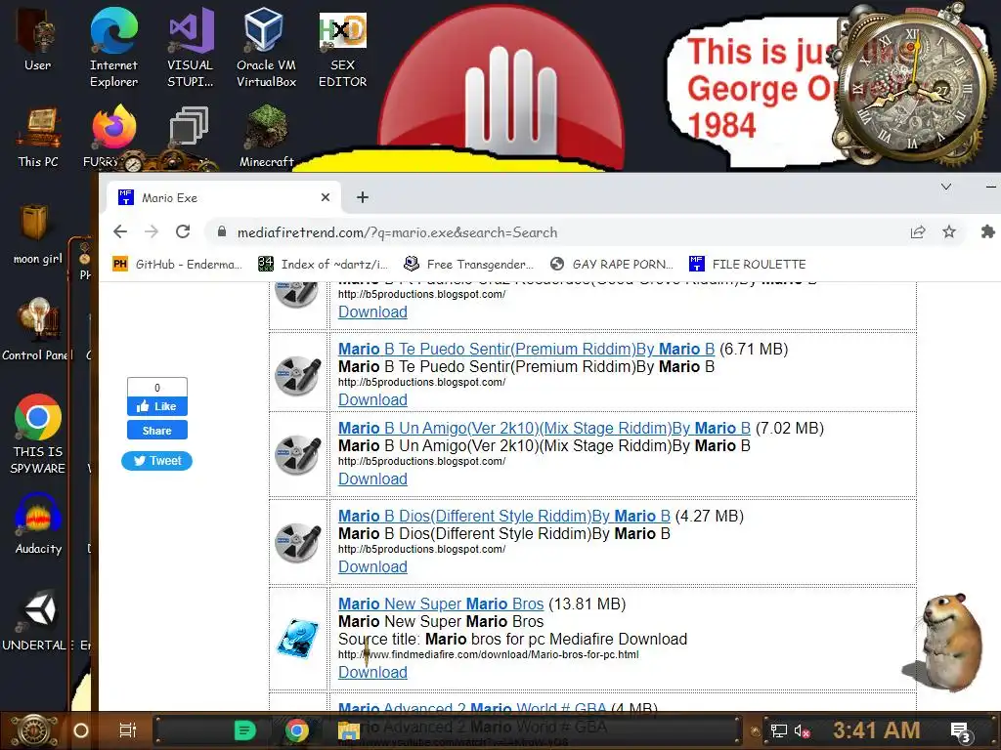Image resolution: width=1001 pixels, height=750 pixels.
Task: Click the Tweet button
Action: pos(157,461)
